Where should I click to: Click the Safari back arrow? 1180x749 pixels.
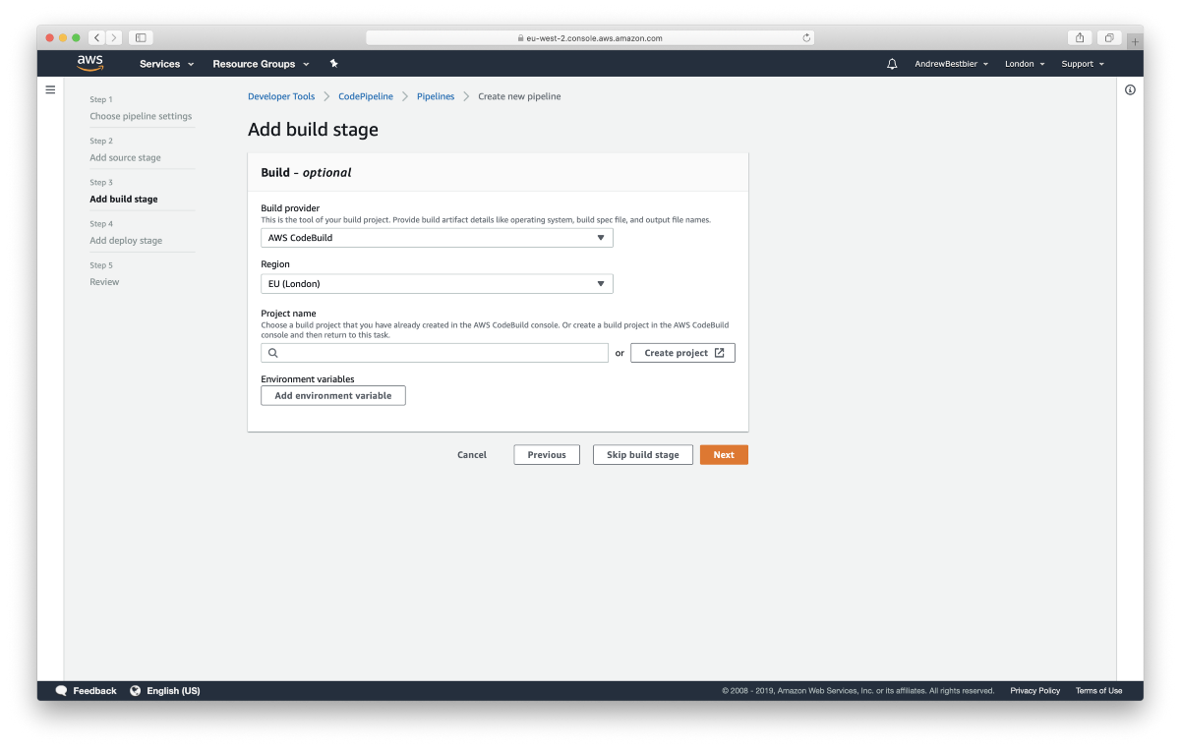click(x=96, y=37)
